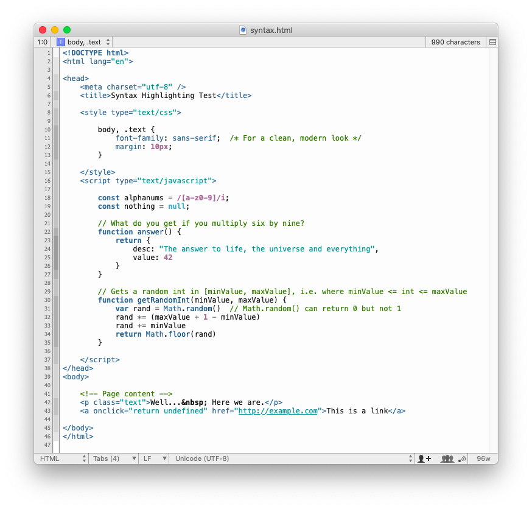Close the syntax.html window with red button
532x509 pixels.
pyautogui.click(x=43, y=30)
